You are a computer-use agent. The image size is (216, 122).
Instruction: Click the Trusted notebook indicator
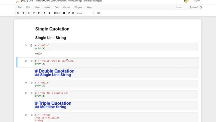[x=179, y=7]
